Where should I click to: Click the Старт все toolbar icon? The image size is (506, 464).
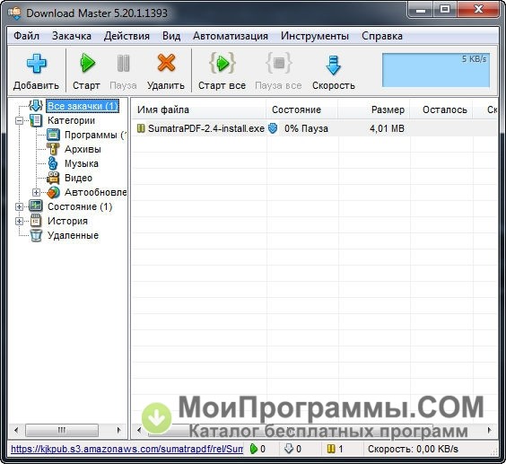[222, 63]
